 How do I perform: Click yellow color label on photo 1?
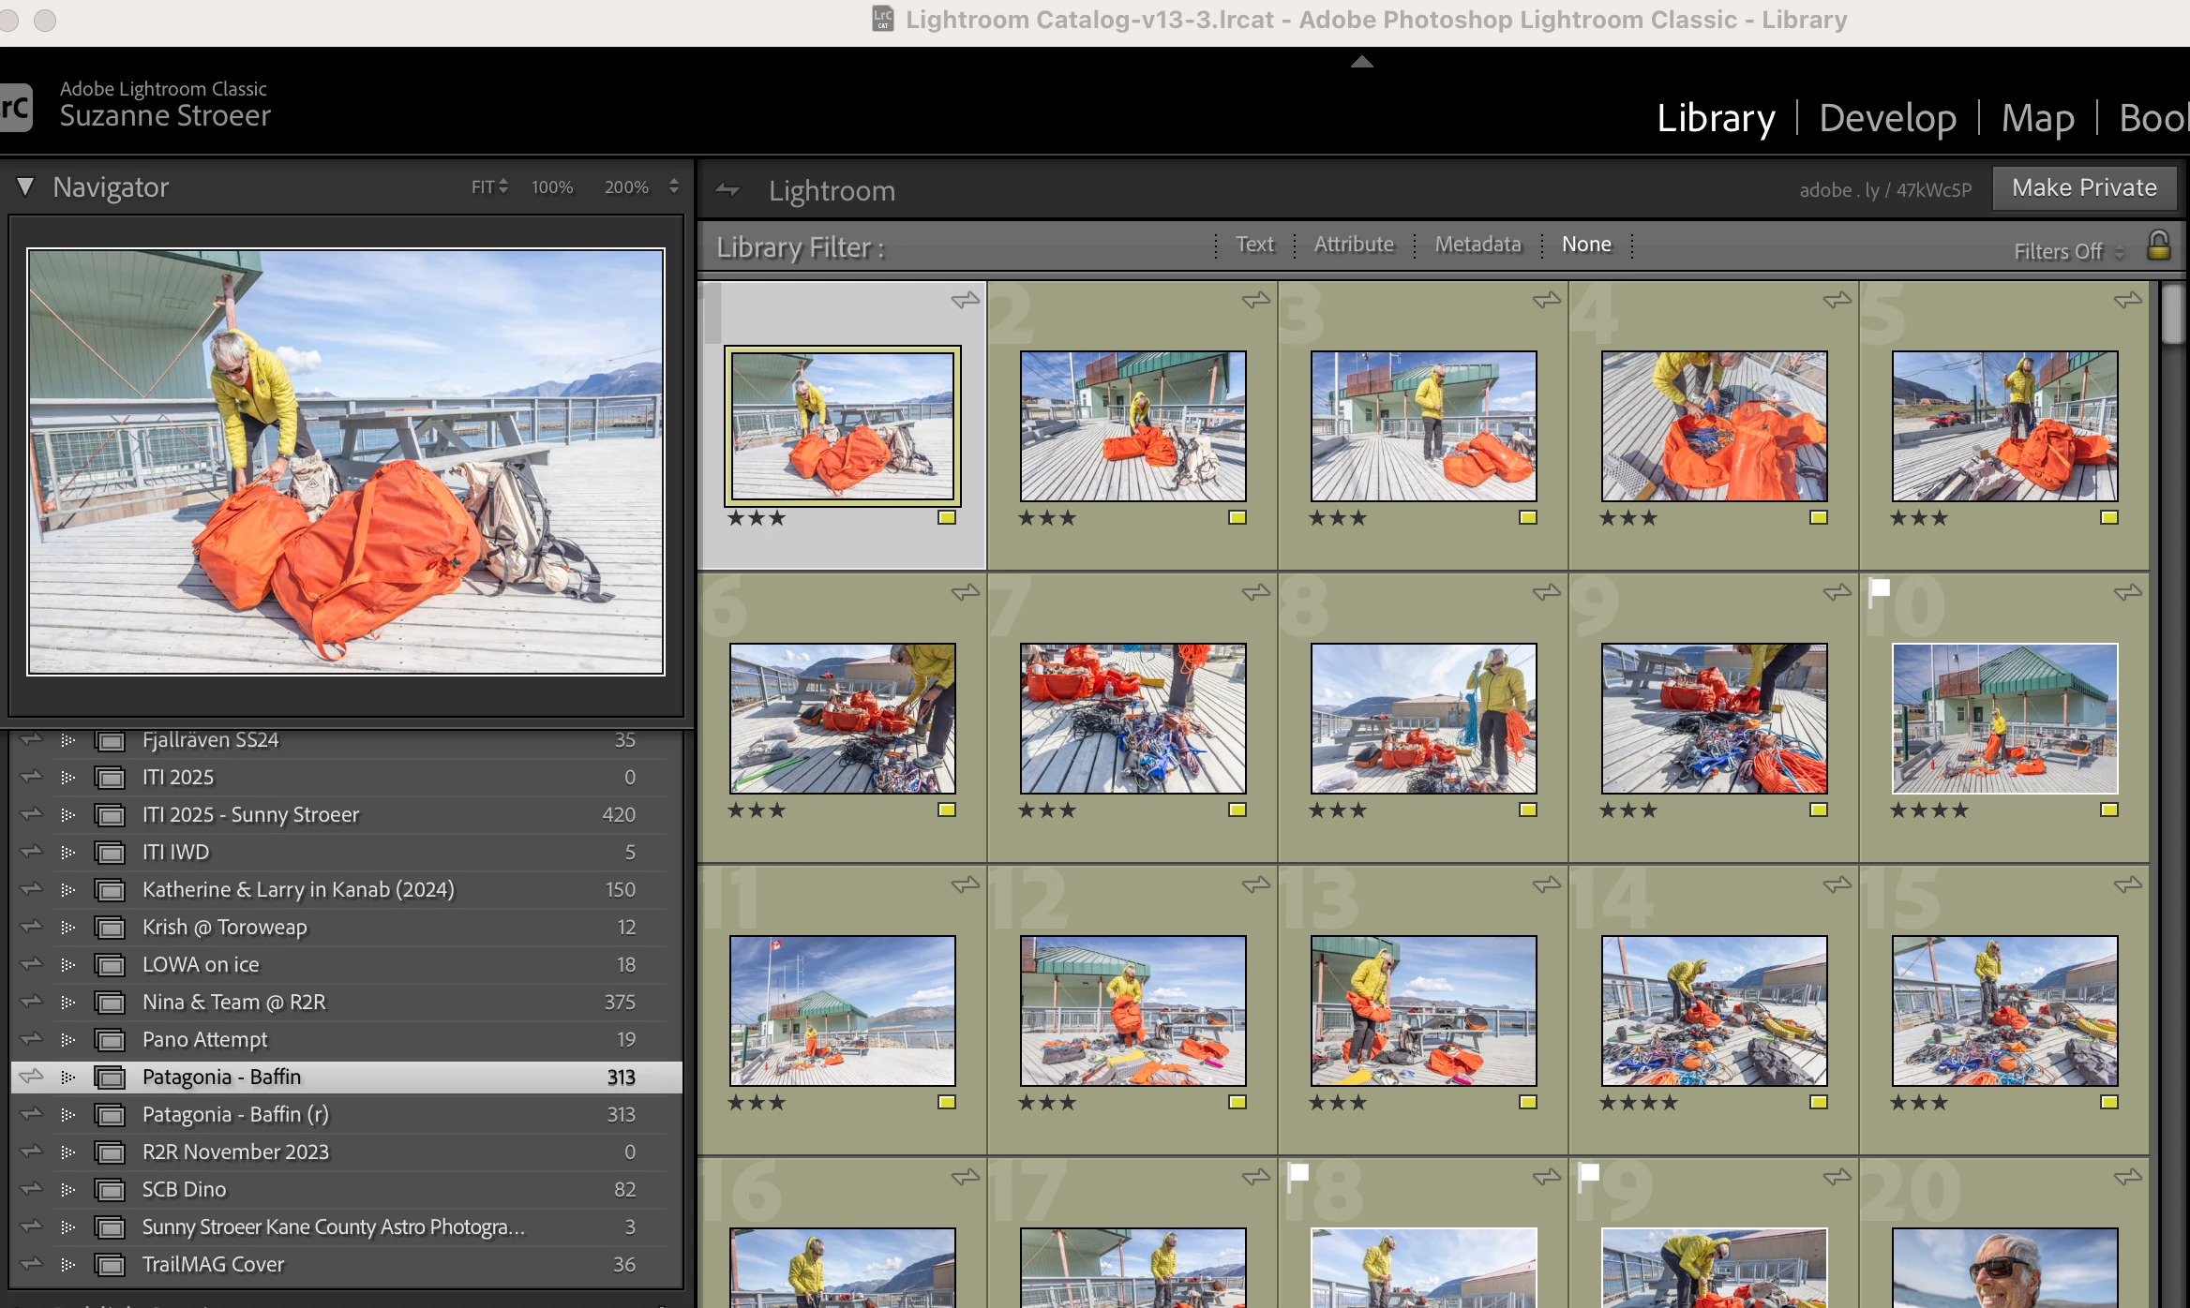tap(947, 518)
